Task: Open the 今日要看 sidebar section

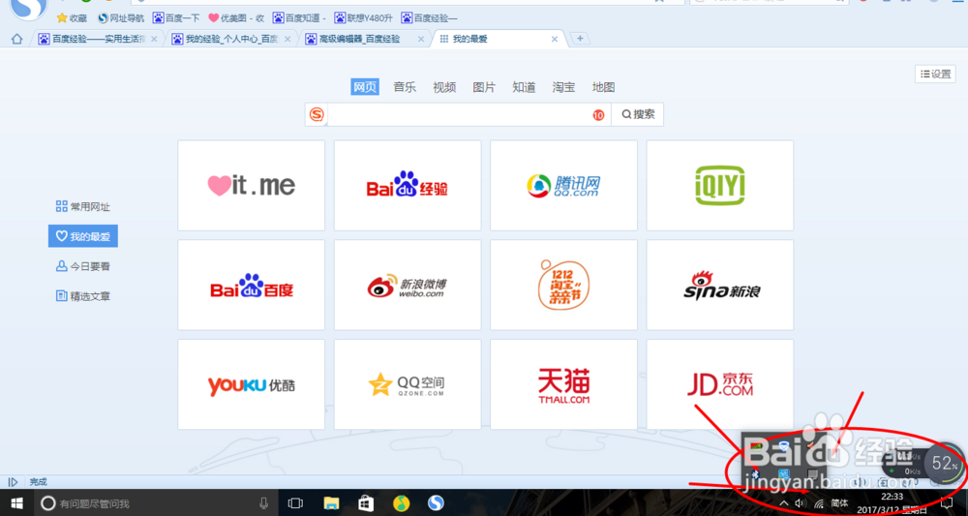Action: 82,266
